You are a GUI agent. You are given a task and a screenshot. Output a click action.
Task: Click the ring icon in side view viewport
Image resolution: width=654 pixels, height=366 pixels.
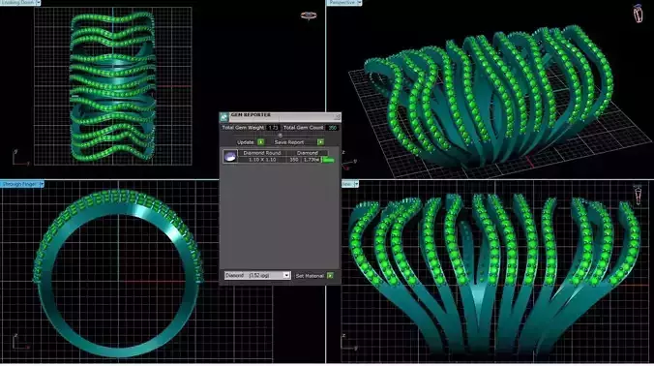[x=638, y=195]
